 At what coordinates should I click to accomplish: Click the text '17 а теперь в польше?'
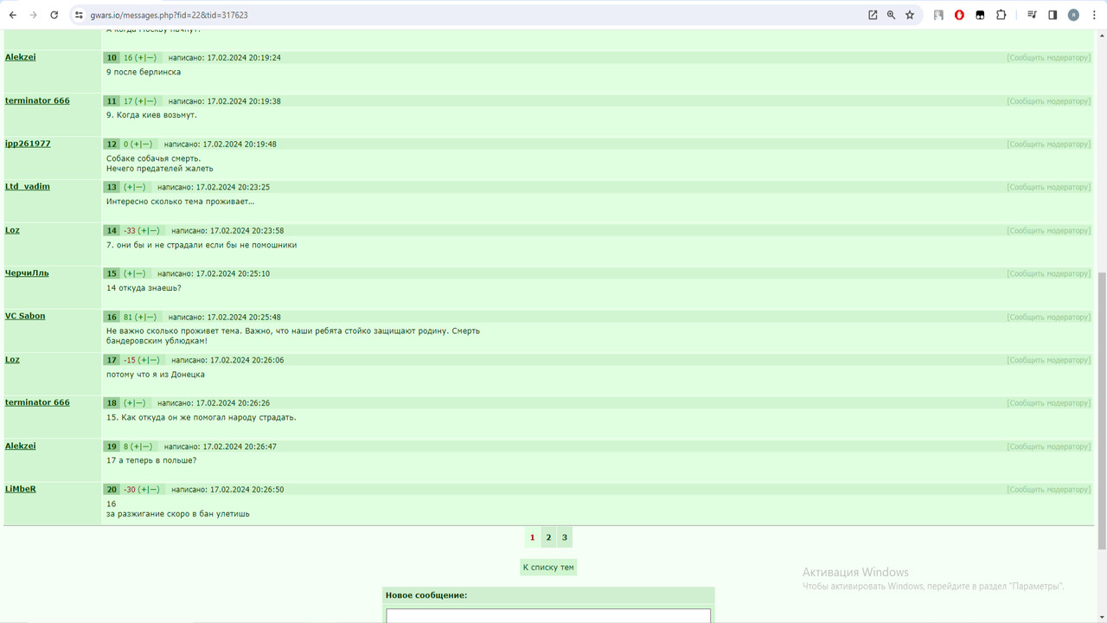click(x=151, y=460)
